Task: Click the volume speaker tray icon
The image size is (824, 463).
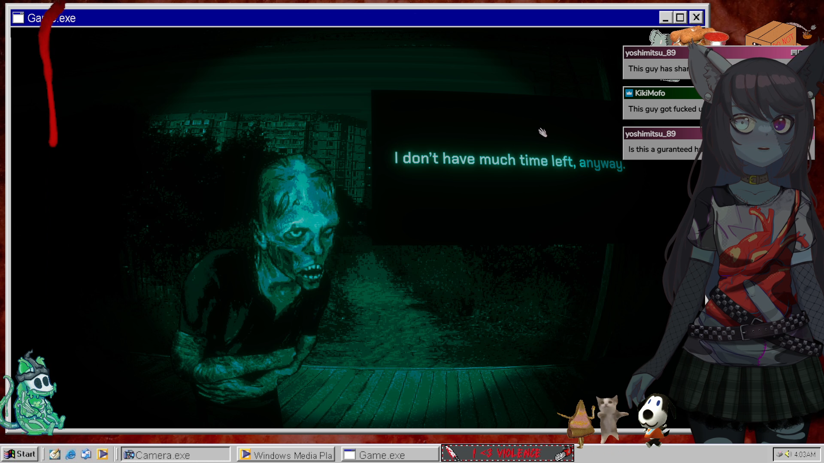Action: pos(788,454)
